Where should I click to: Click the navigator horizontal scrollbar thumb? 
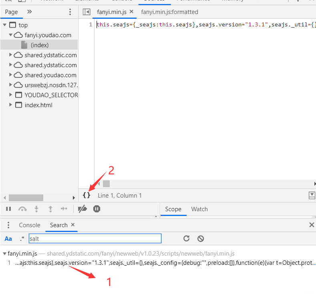pos(26,198)
